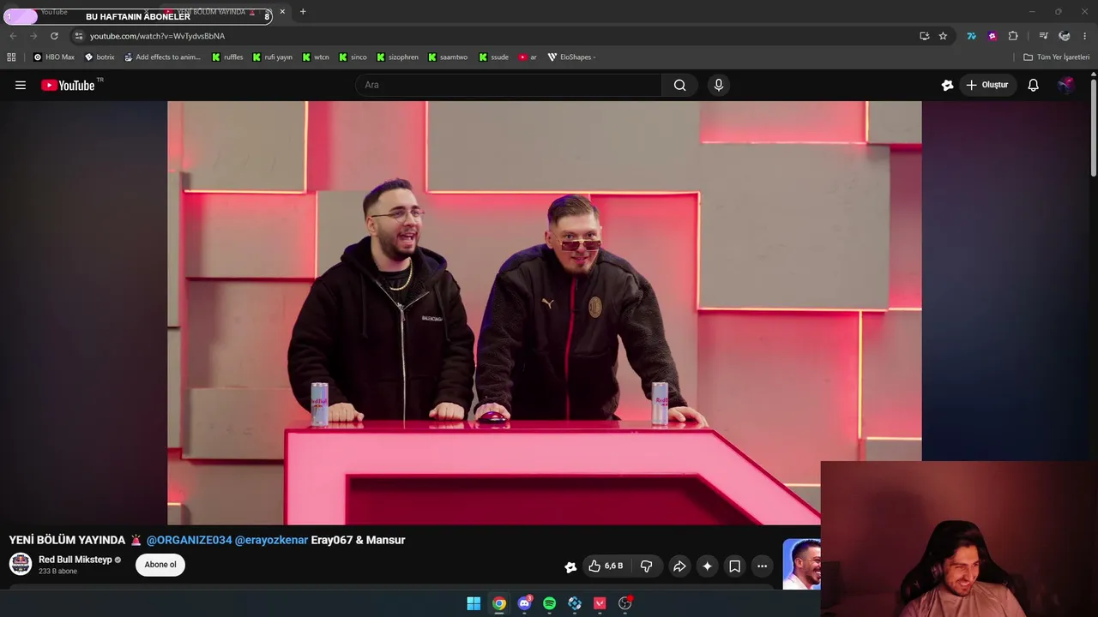
Task: Click the 233 B abone subscriber count
Action: tap(58, 572)
